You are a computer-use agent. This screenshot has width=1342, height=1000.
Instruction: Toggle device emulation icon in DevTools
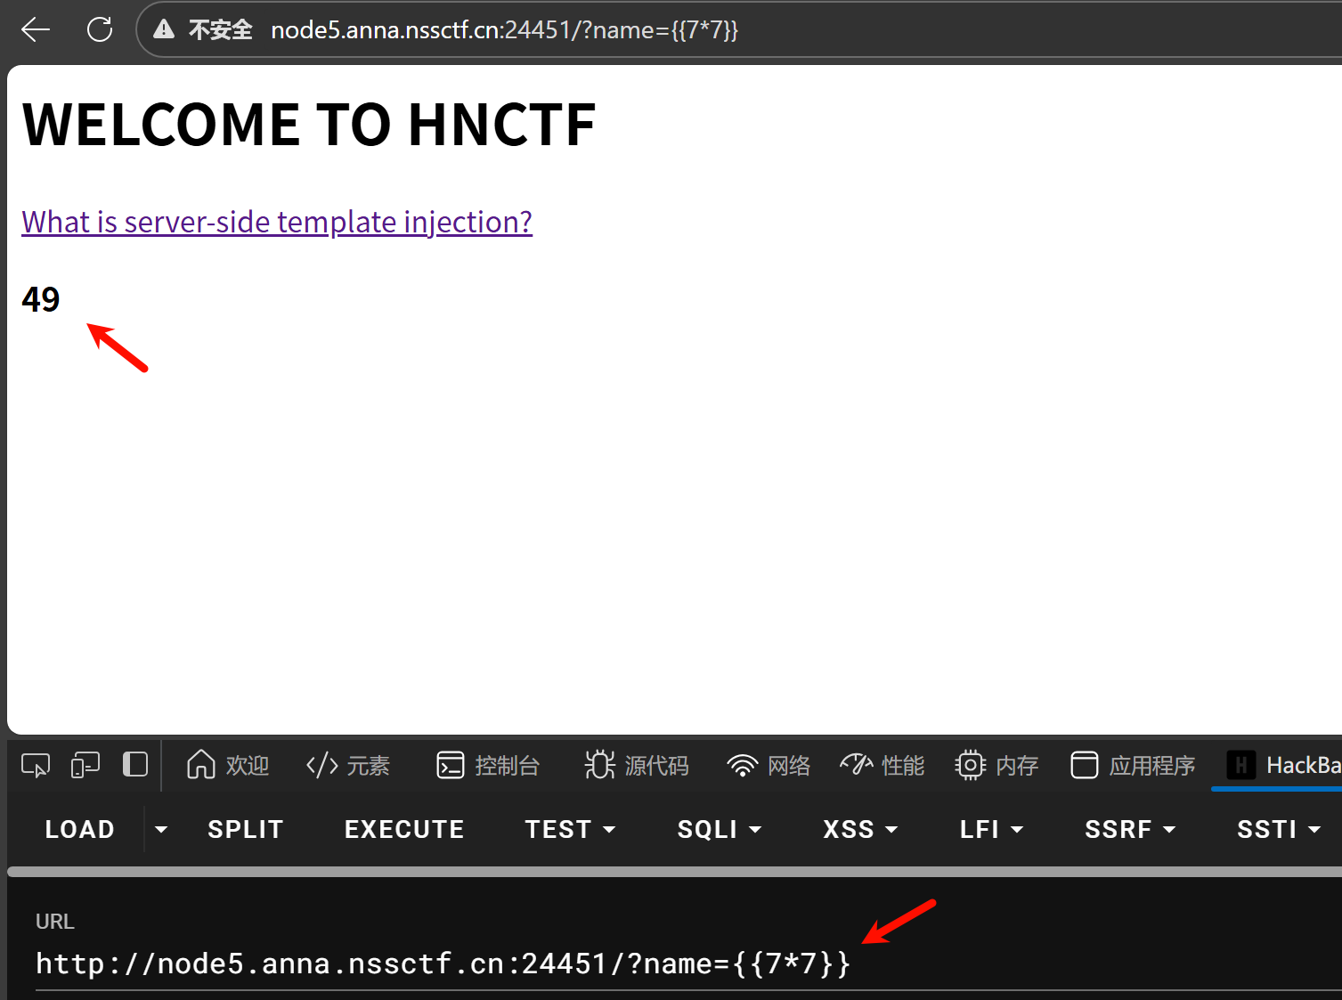coord(85,765)
